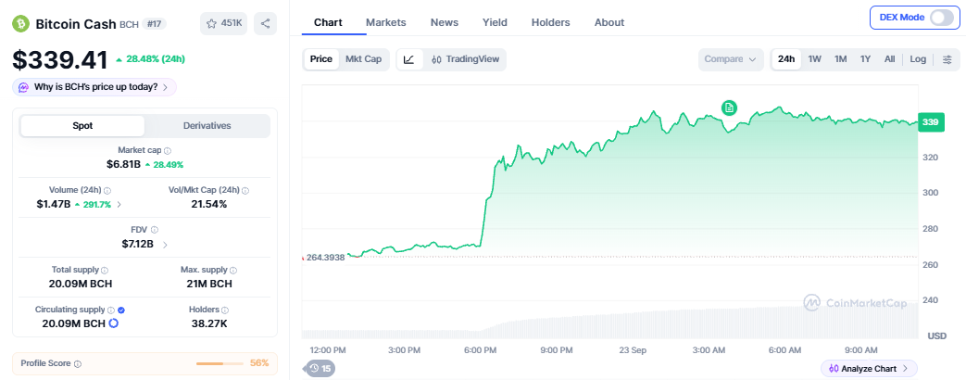Open Circulating supply info icon

111,310
